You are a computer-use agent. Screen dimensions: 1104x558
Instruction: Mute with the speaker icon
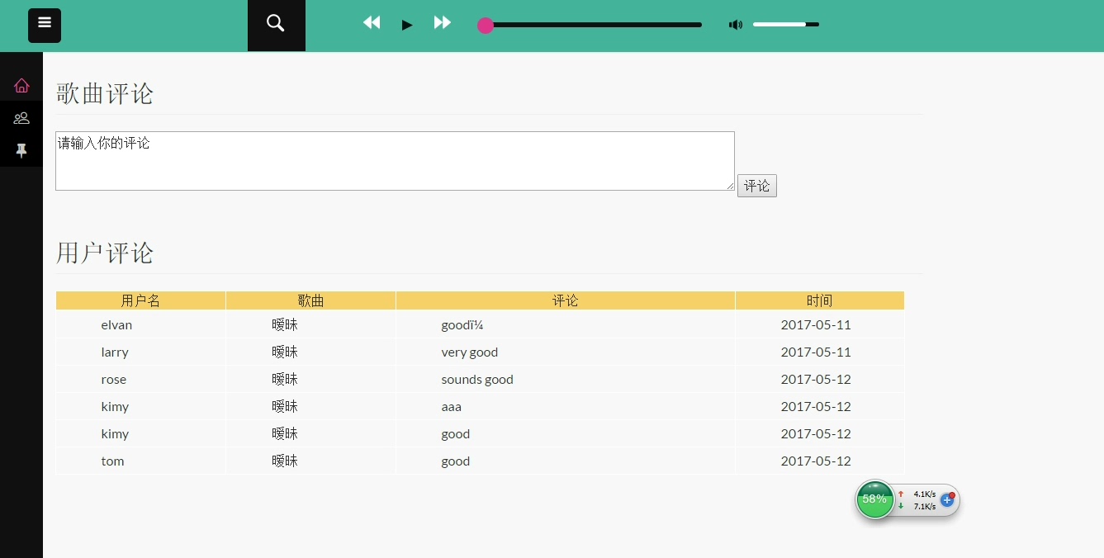click(735, 25)
